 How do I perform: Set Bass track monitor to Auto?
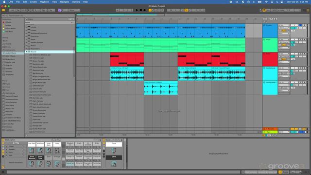pyautogui.click(x=284, y=59)
